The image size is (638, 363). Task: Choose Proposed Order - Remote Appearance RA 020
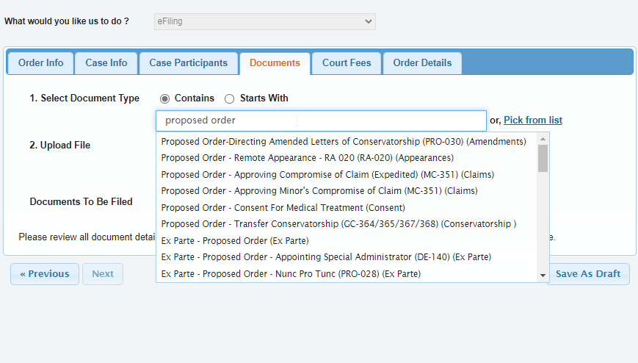pos(307,158)
